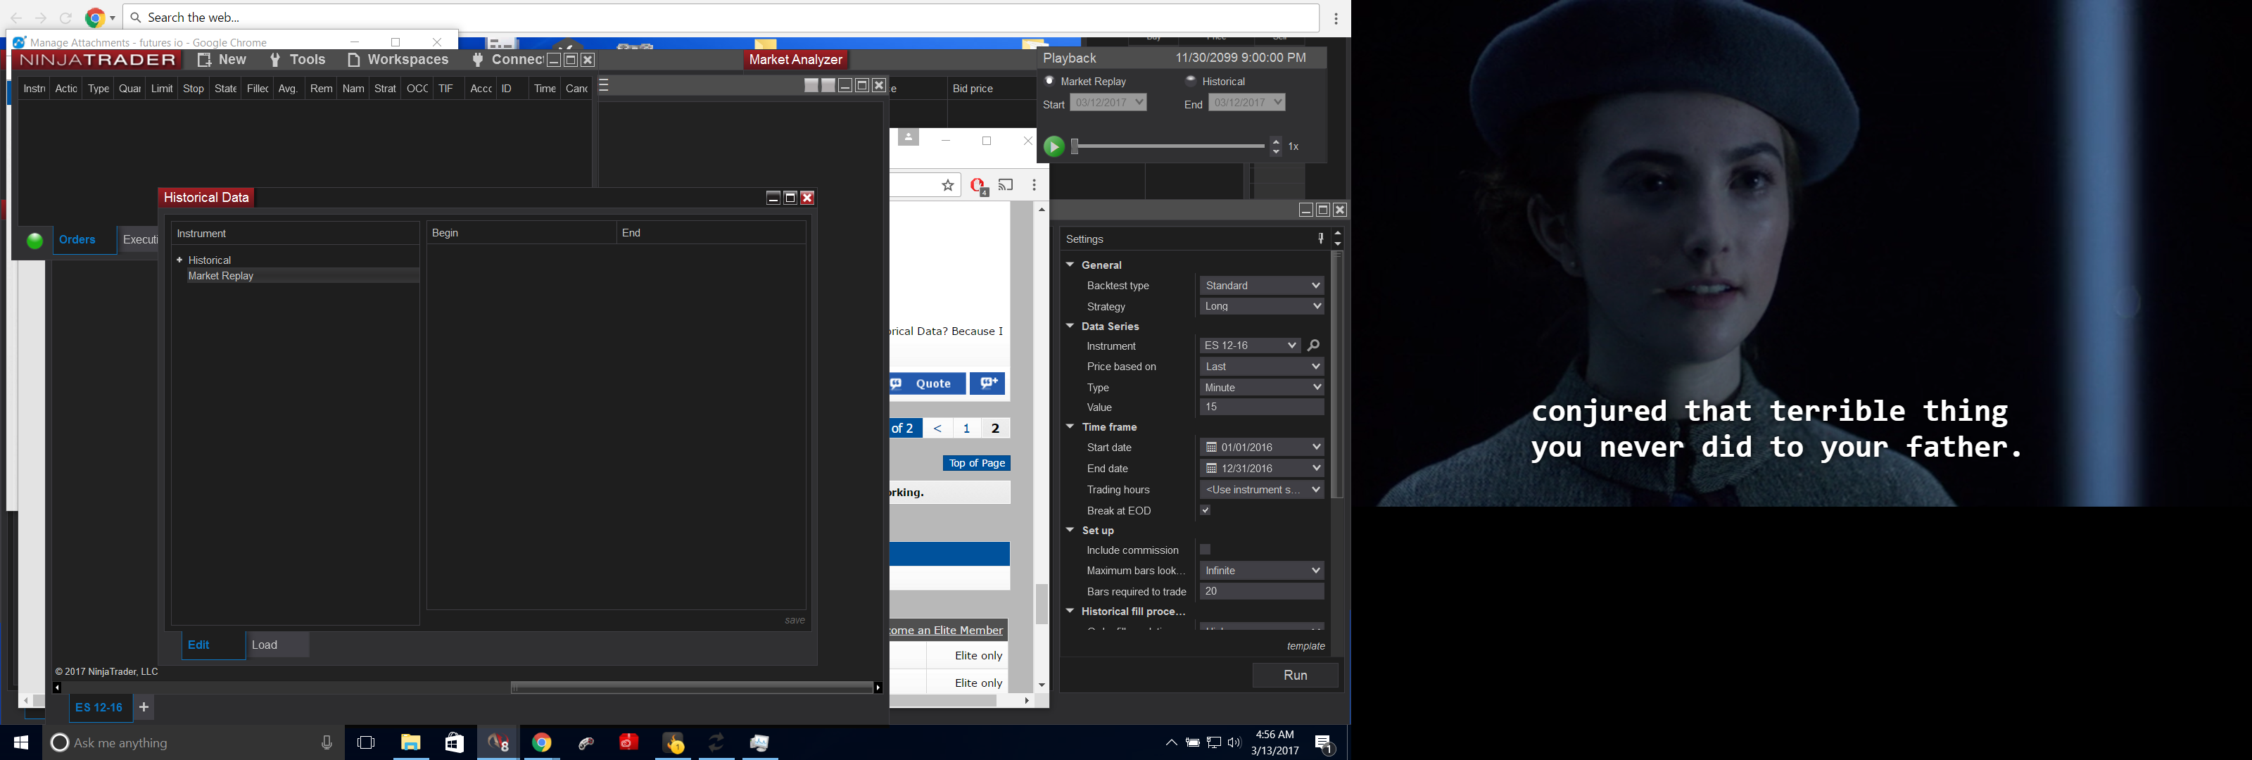Viewport: 2252px width, 760px height.
Task: Show hidden system tray icons
Action: 1172,742
